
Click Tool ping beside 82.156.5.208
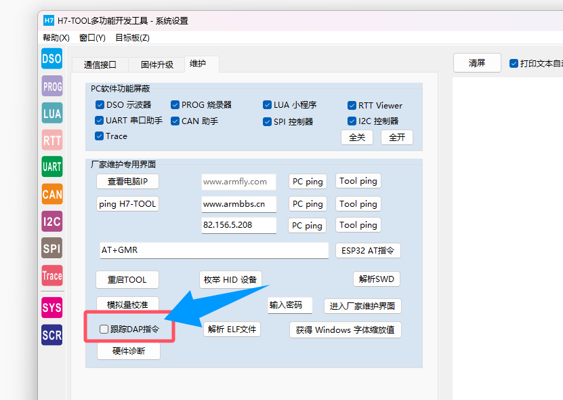click(x=358, y=224)
